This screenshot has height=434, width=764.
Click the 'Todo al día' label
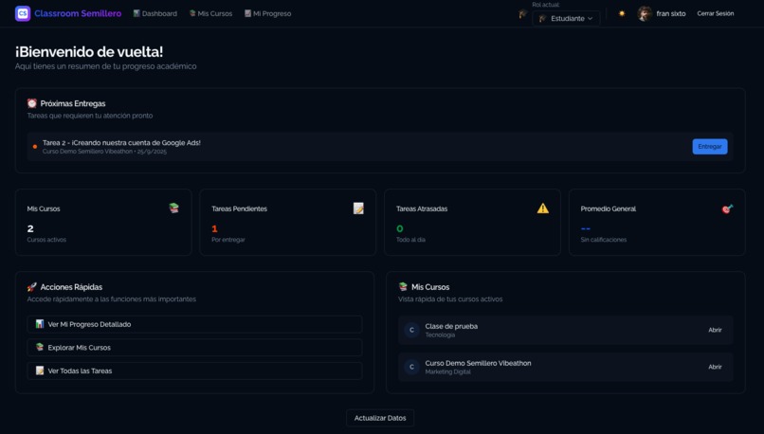click(410, 240)
